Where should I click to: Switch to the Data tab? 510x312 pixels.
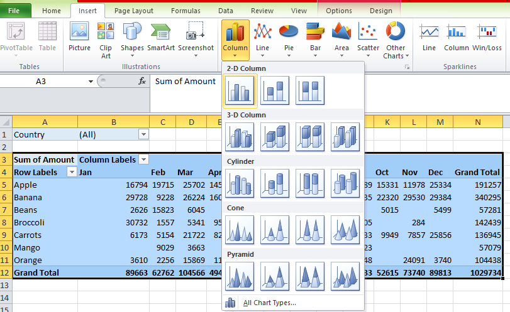[x=225, y=11]
